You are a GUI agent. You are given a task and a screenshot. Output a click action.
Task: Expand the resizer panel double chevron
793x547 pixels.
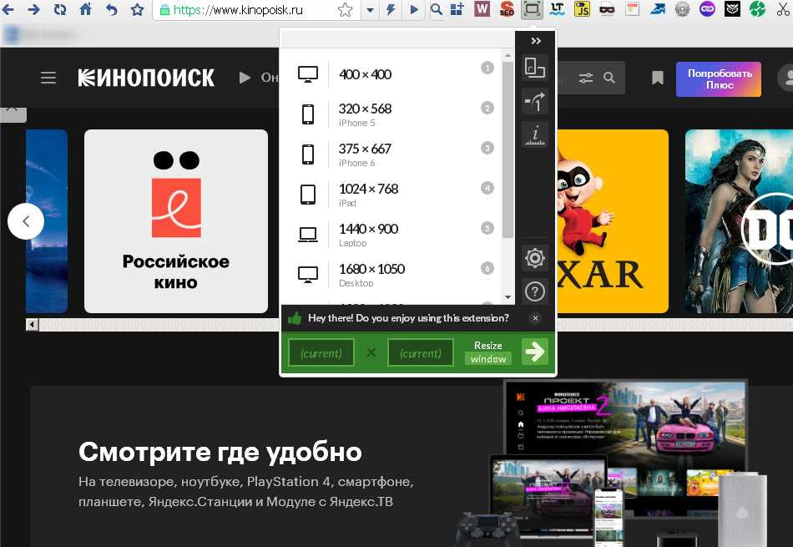(536, 41)
